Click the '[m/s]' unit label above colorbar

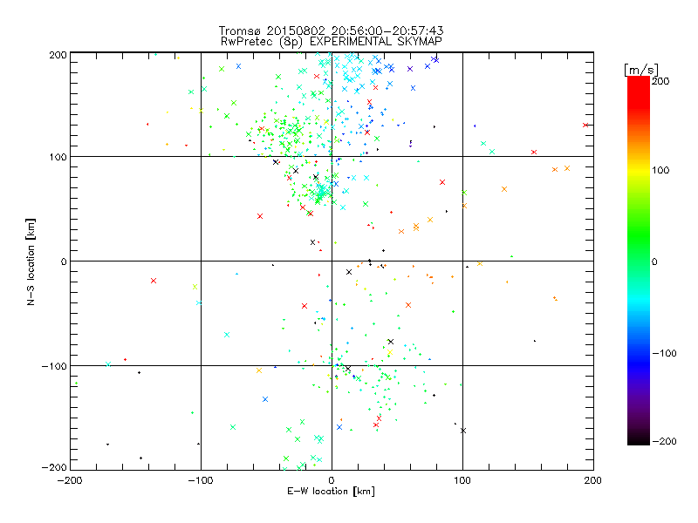pyautogui.click(x=641, y=70)
